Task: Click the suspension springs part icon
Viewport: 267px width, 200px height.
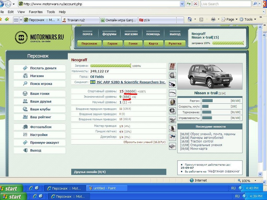Action: [172, 66]
